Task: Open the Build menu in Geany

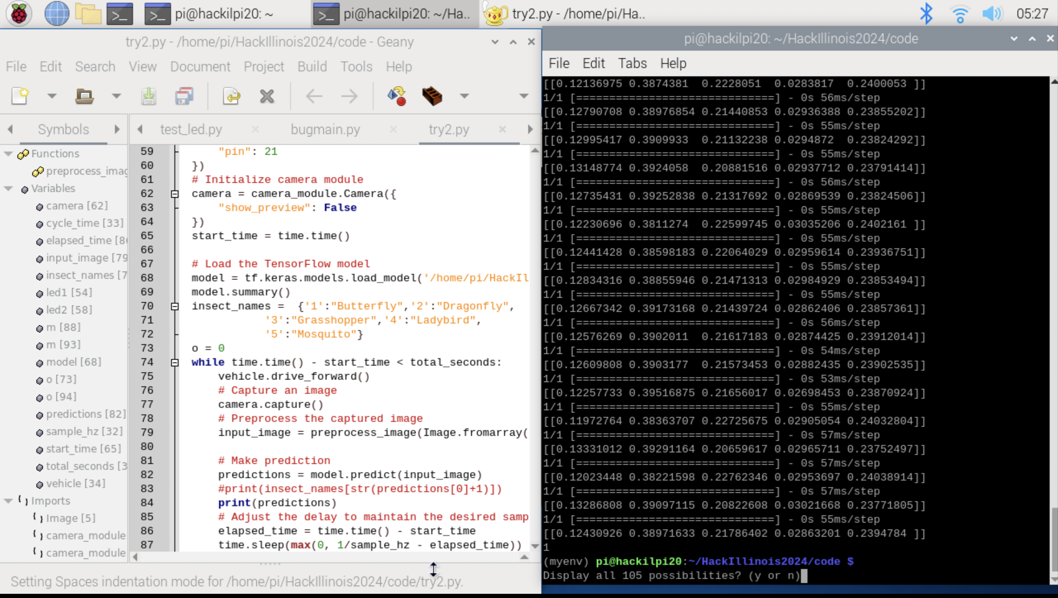Action: tap(312, 66)
